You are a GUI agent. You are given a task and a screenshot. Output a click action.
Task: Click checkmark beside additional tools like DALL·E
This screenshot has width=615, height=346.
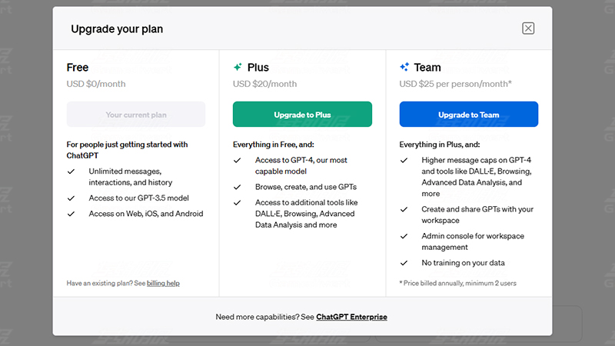238,203
